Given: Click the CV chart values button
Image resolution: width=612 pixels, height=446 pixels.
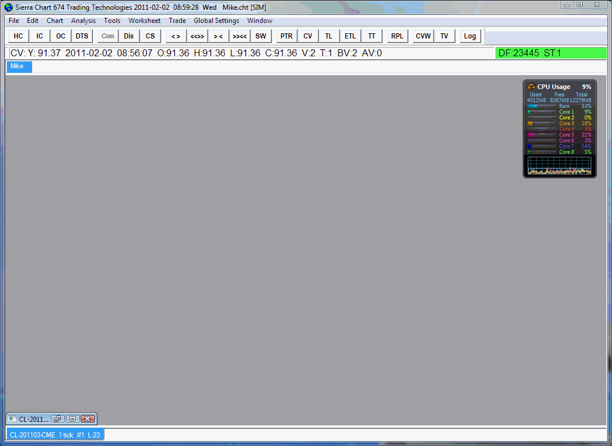Looking at the screenshot, I should click(308, 36).
